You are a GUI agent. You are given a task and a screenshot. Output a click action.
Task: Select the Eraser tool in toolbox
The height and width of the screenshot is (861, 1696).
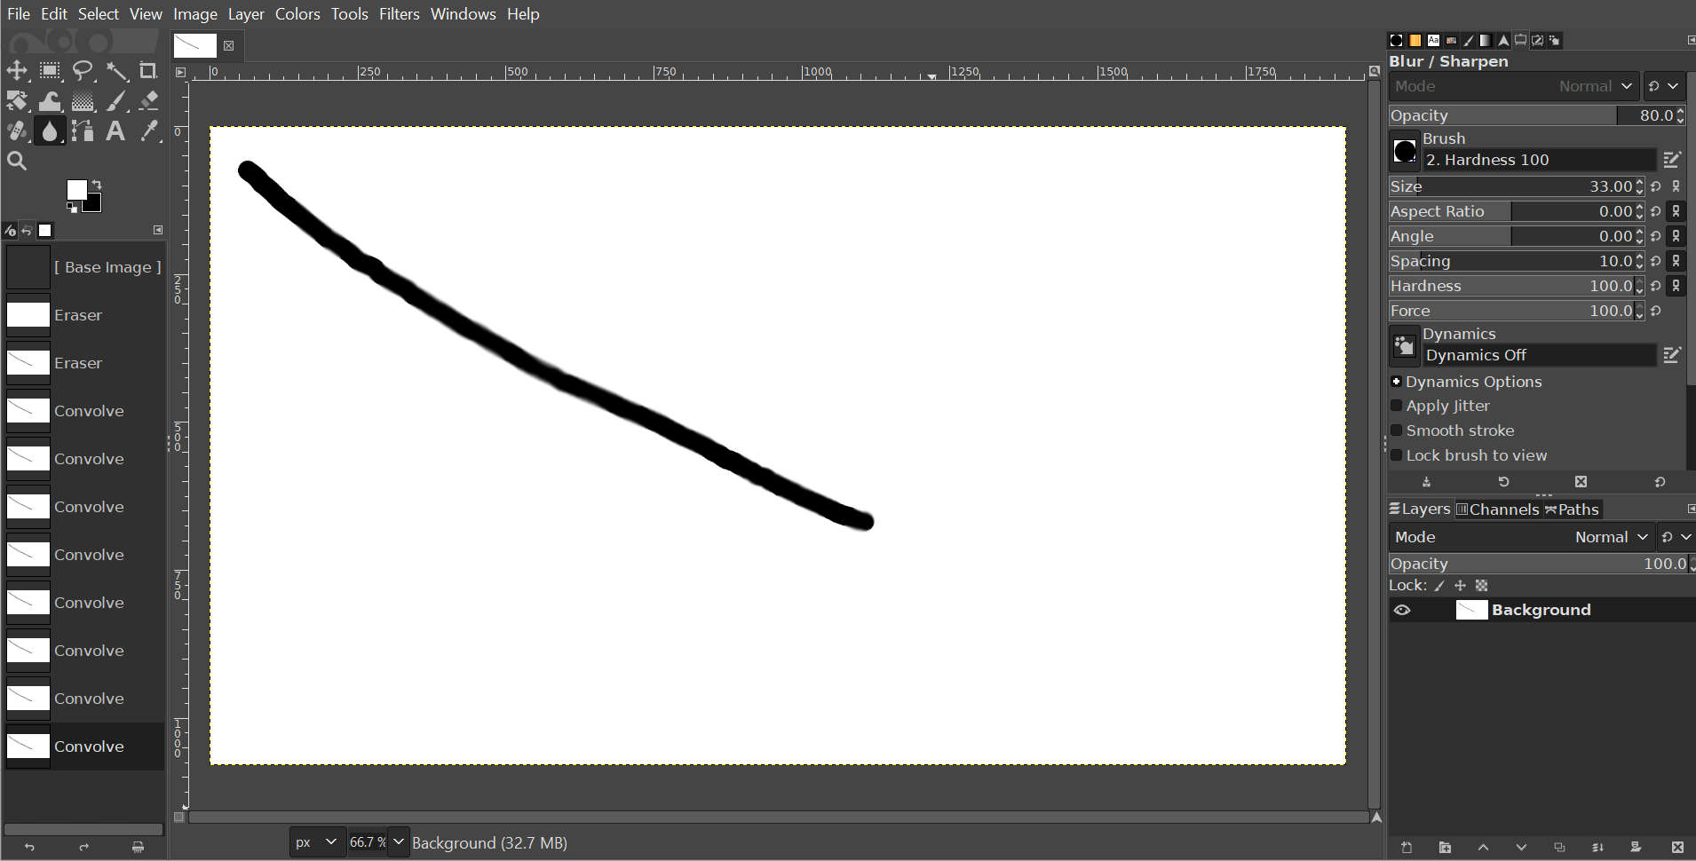point(148,101)
